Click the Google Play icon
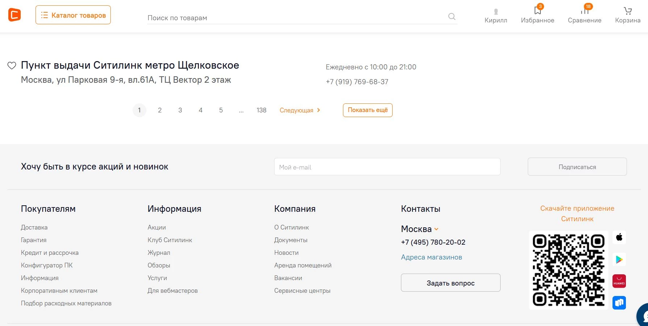 (x=619, y=259)
